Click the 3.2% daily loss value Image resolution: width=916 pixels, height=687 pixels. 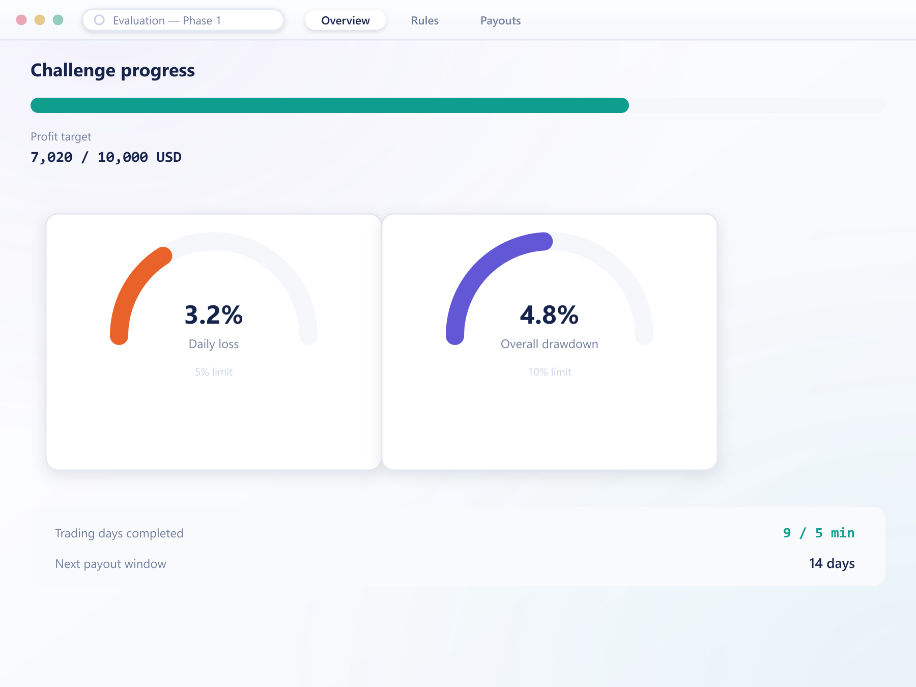tap(214, 314)
